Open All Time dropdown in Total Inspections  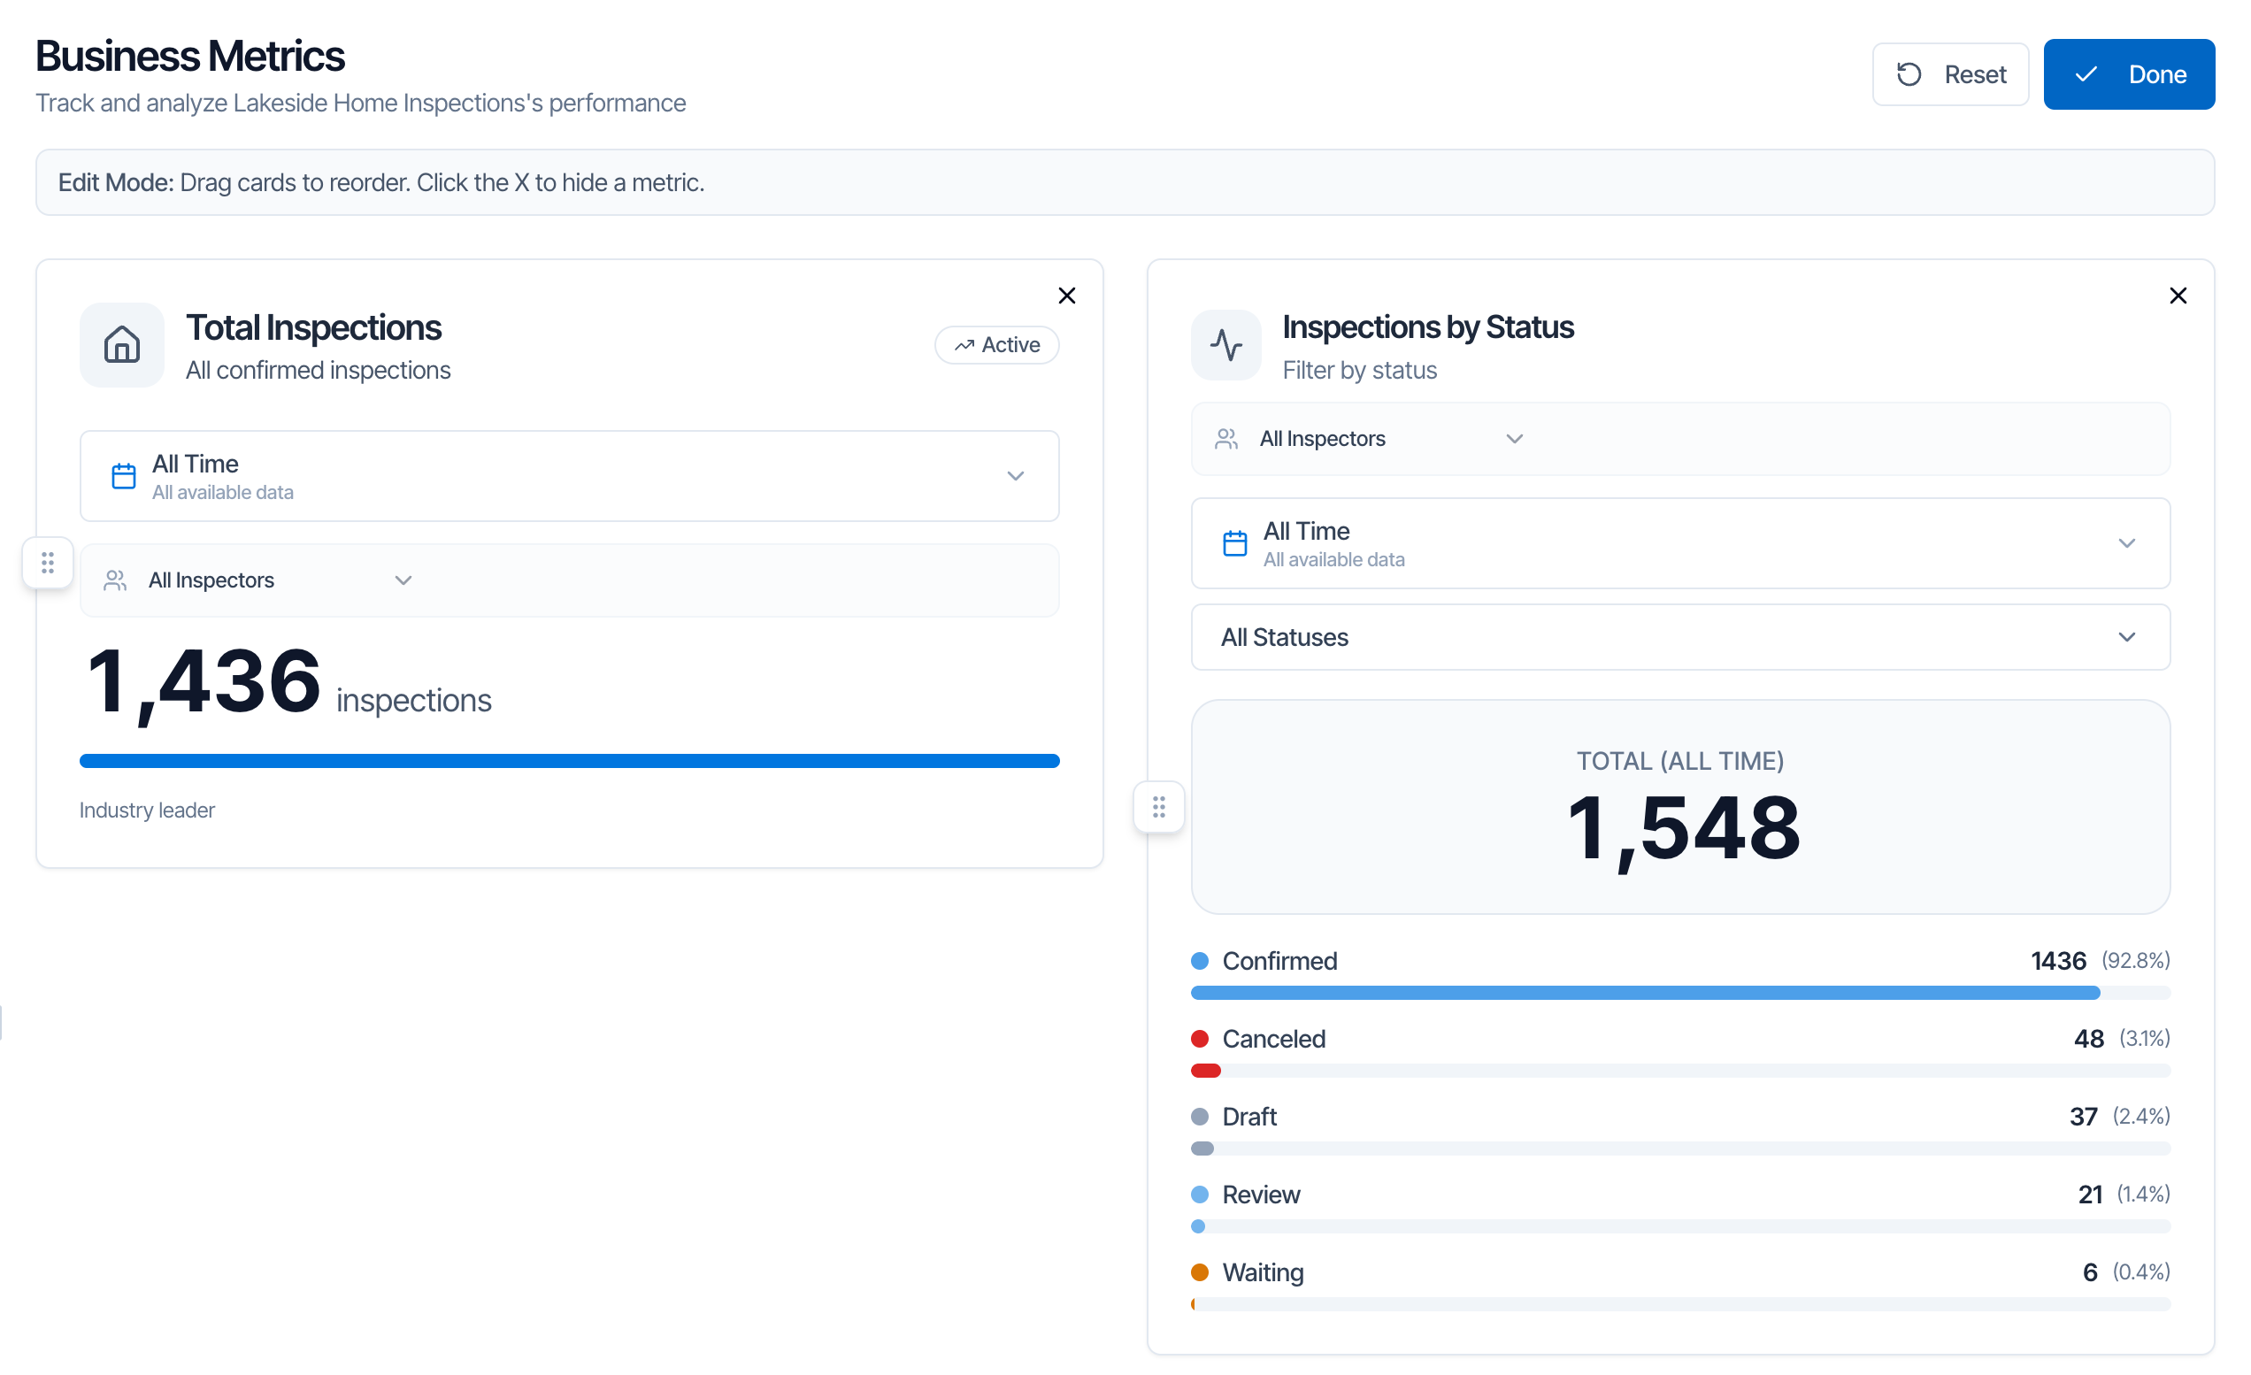pos(569,476)
